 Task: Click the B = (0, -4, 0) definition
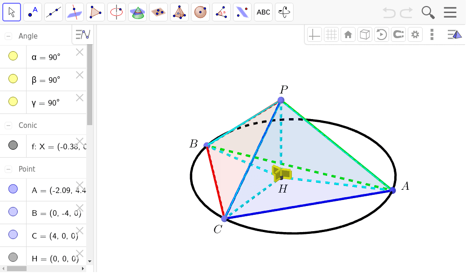pos(56,213)
